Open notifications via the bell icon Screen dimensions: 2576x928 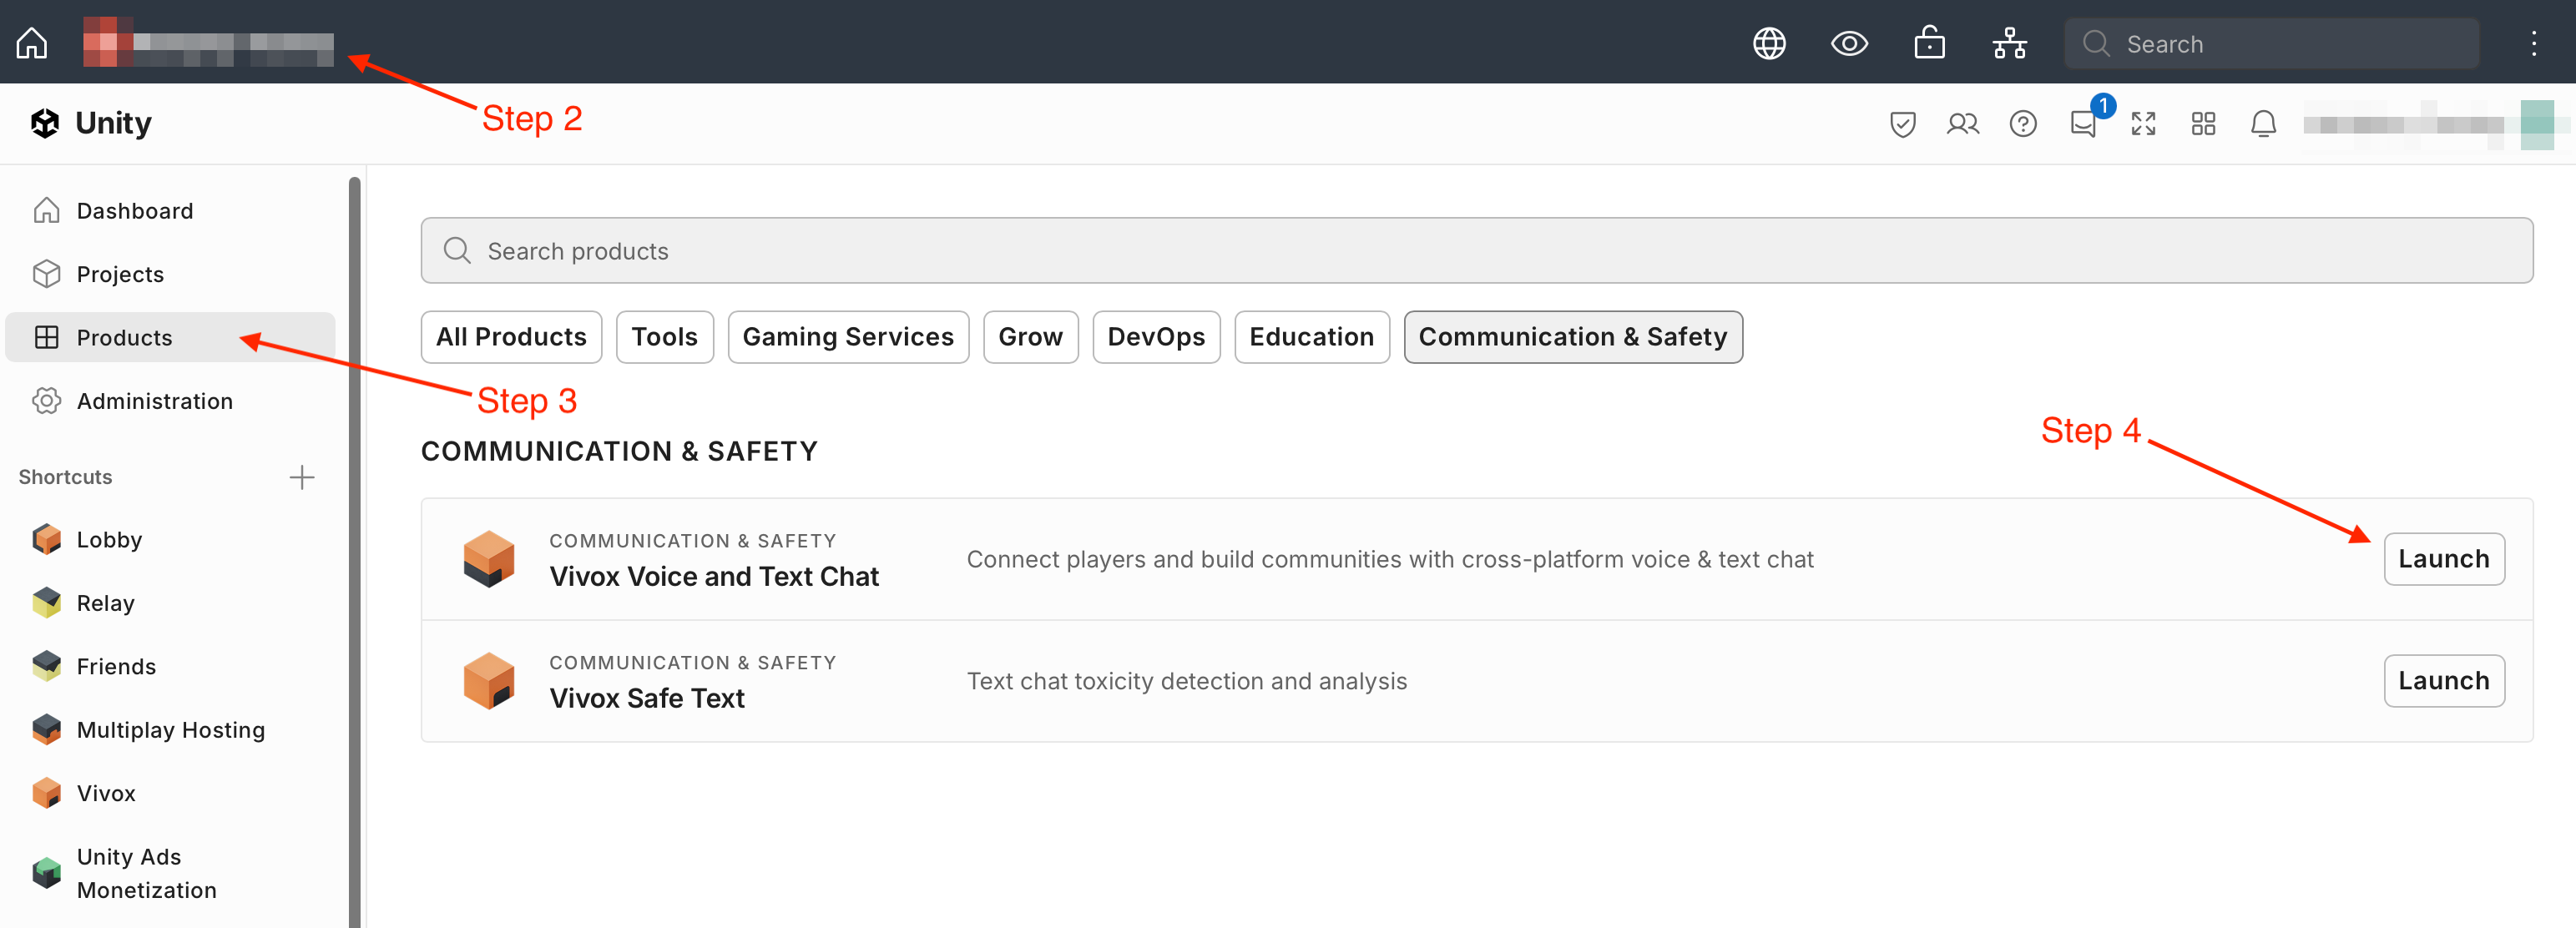pyautogui.click(x=2263, y=123)
